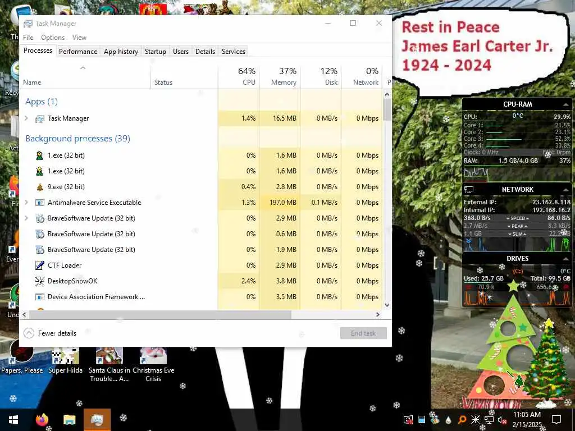
Task: Select the Papers, Please desktop shortcut
Action: 22,356
